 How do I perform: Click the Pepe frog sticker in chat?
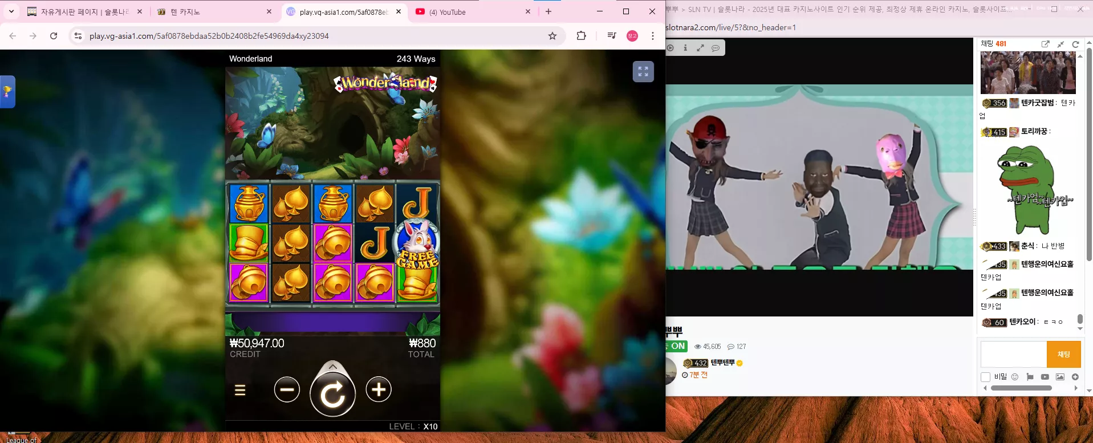click(x=1028, y=189)
